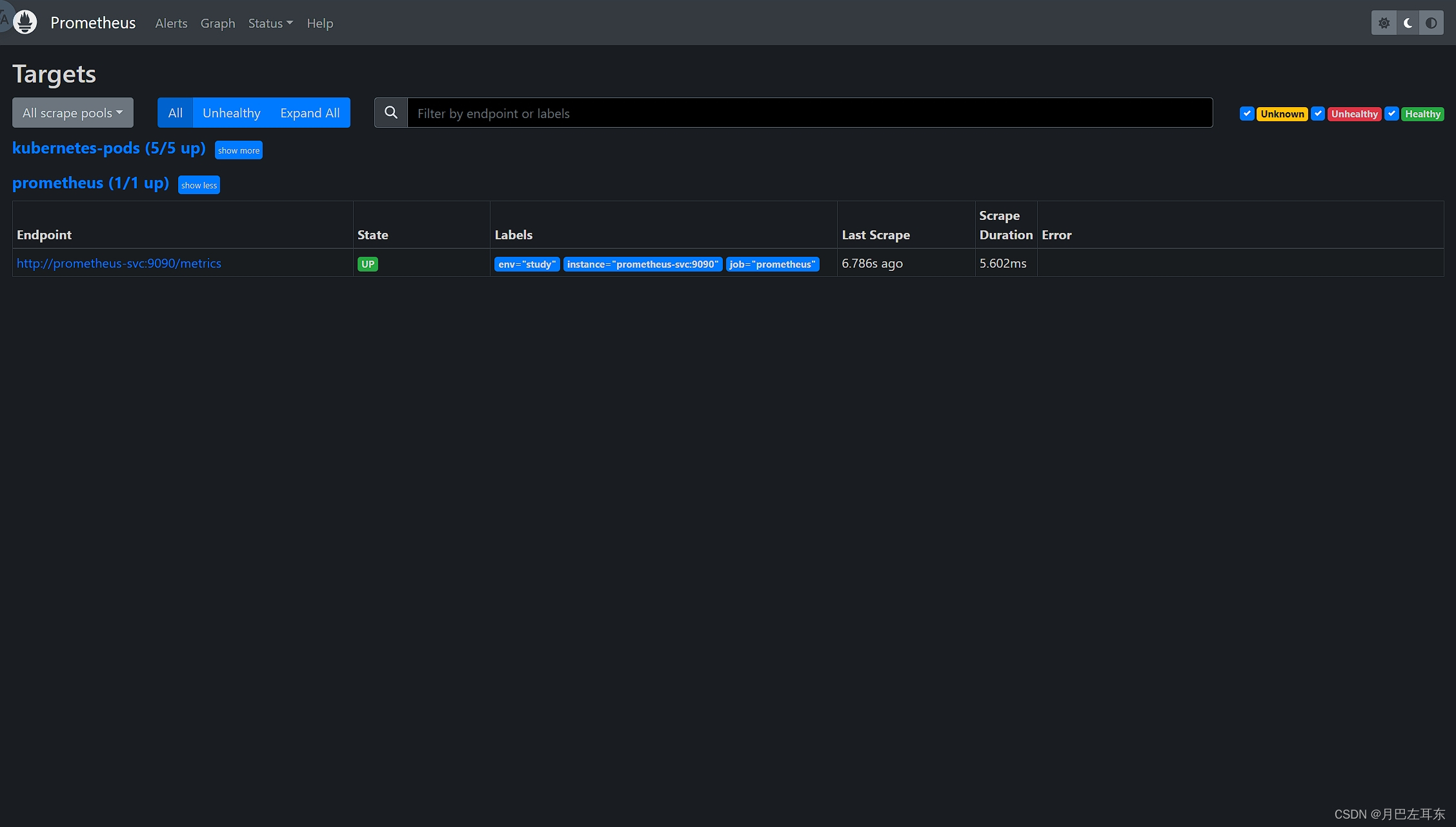
Task: Select the browser-preferred theme half-circle icon
Action: (1431, 23)
